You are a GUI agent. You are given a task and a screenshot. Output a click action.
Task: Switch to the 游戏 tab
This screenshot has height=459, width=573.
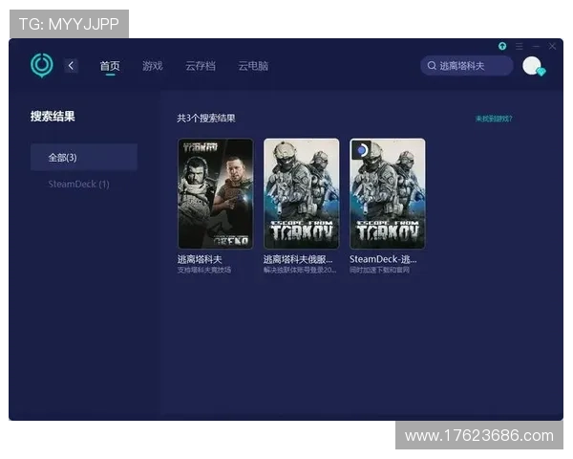153,66
